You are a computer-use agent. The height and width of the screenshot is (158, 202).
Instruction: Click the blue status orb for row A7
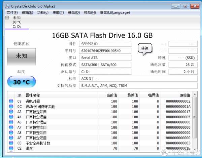[x=11, y=127]
